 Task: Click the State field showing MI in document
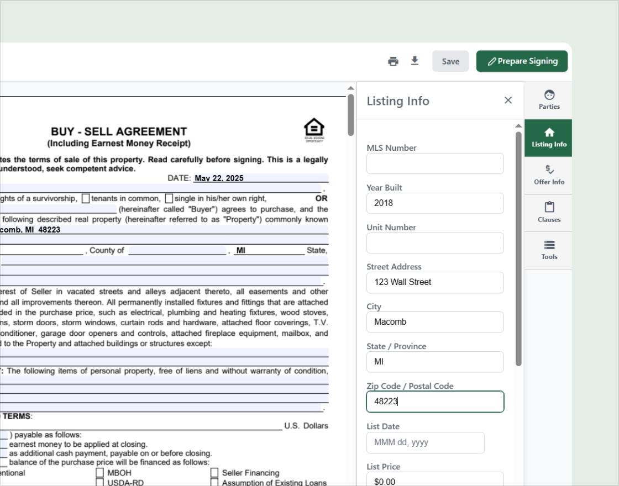point(270,250)
